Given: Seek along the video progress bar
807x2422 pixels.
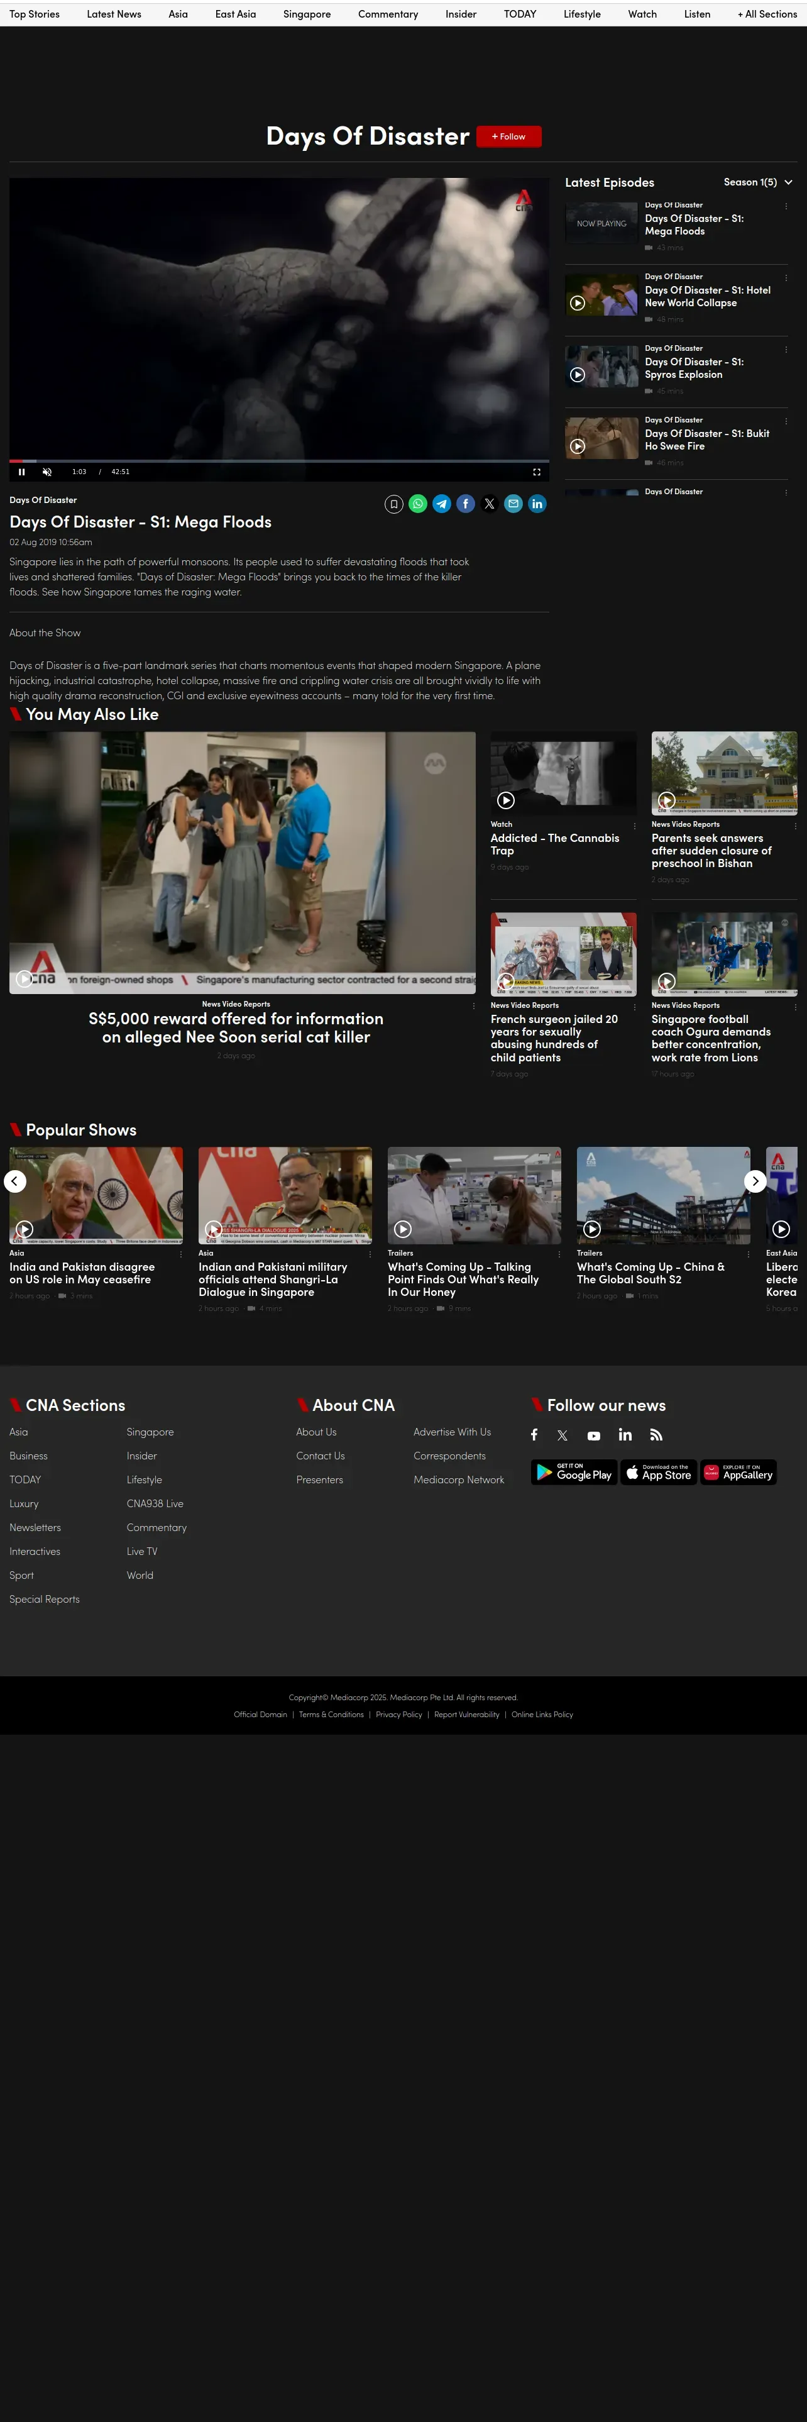Looking at the screenshot, I should coord(279,461).
